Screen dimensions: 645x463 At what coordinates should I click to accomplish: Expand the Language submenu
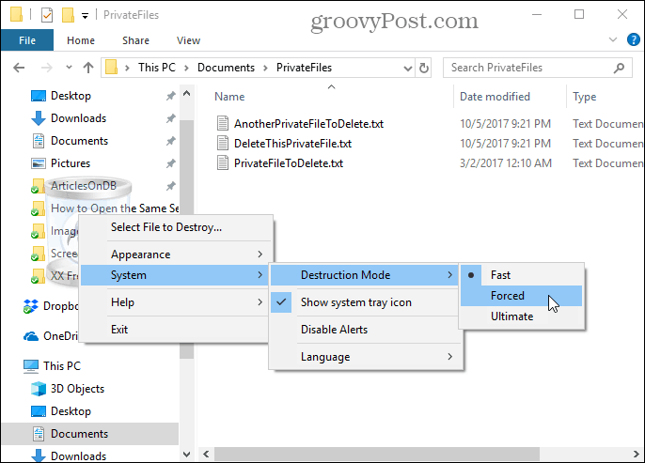click(x=365, y=357)
